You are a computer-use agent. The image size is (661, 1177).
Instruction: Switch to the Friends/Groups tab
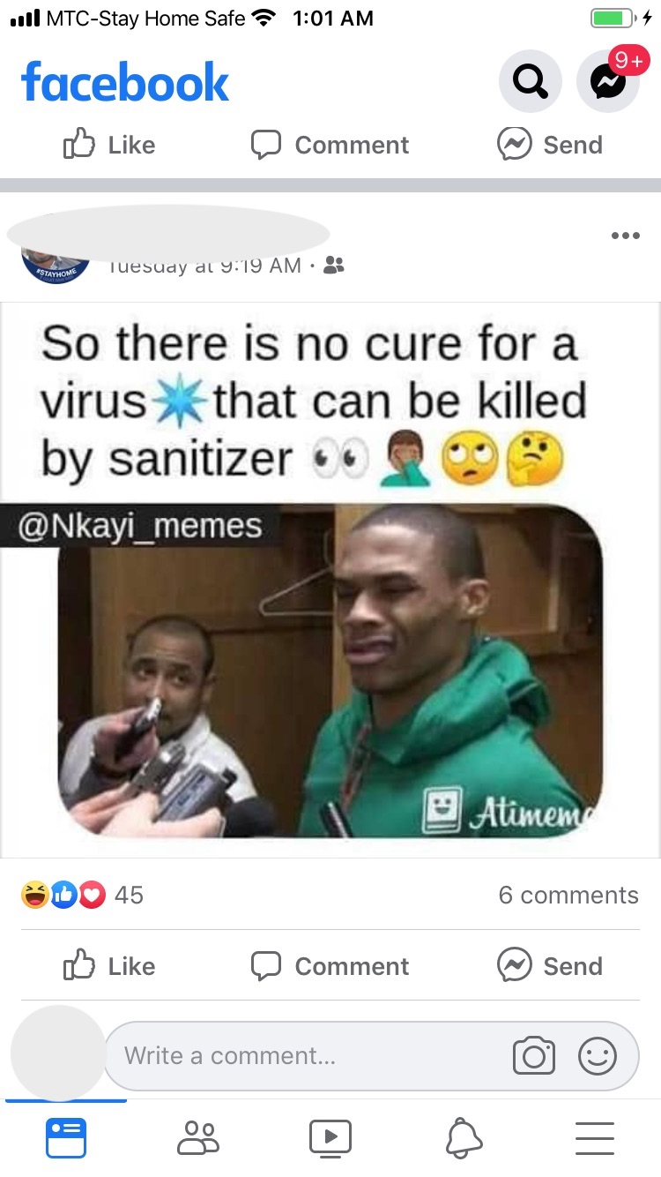pos(198,1137)
